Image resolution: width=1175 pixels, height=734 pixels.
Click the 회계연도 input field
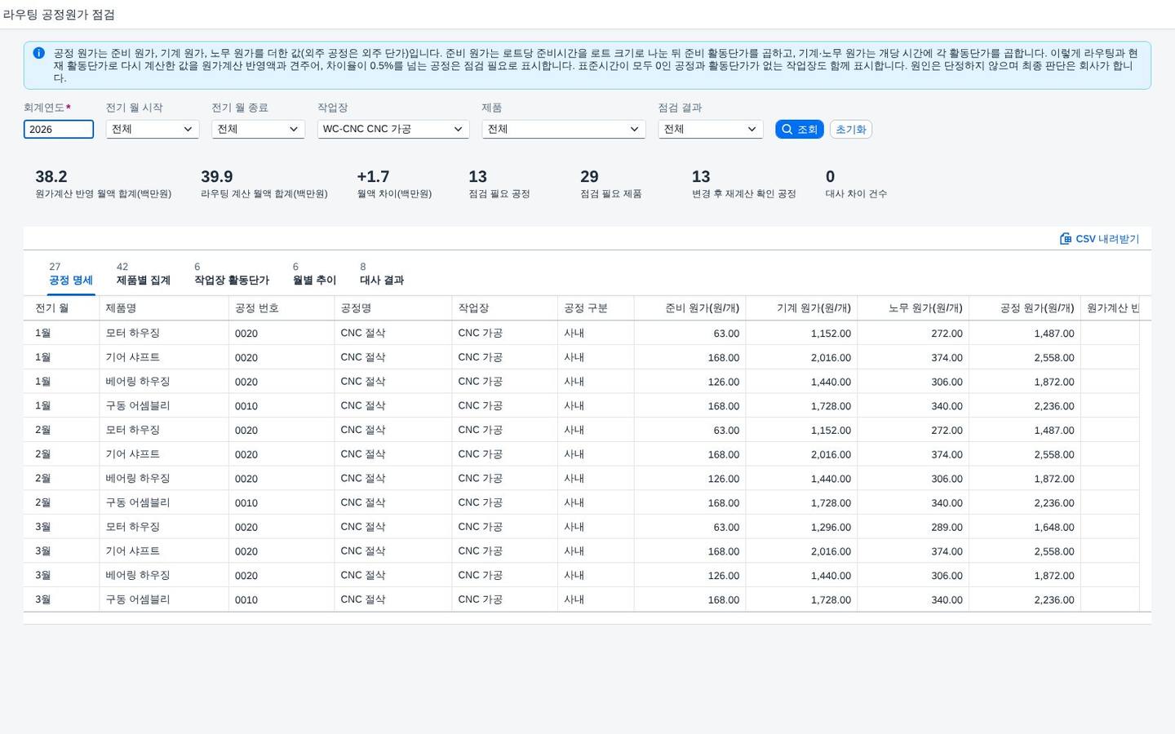pyautogui.click(x=59, y=129)
